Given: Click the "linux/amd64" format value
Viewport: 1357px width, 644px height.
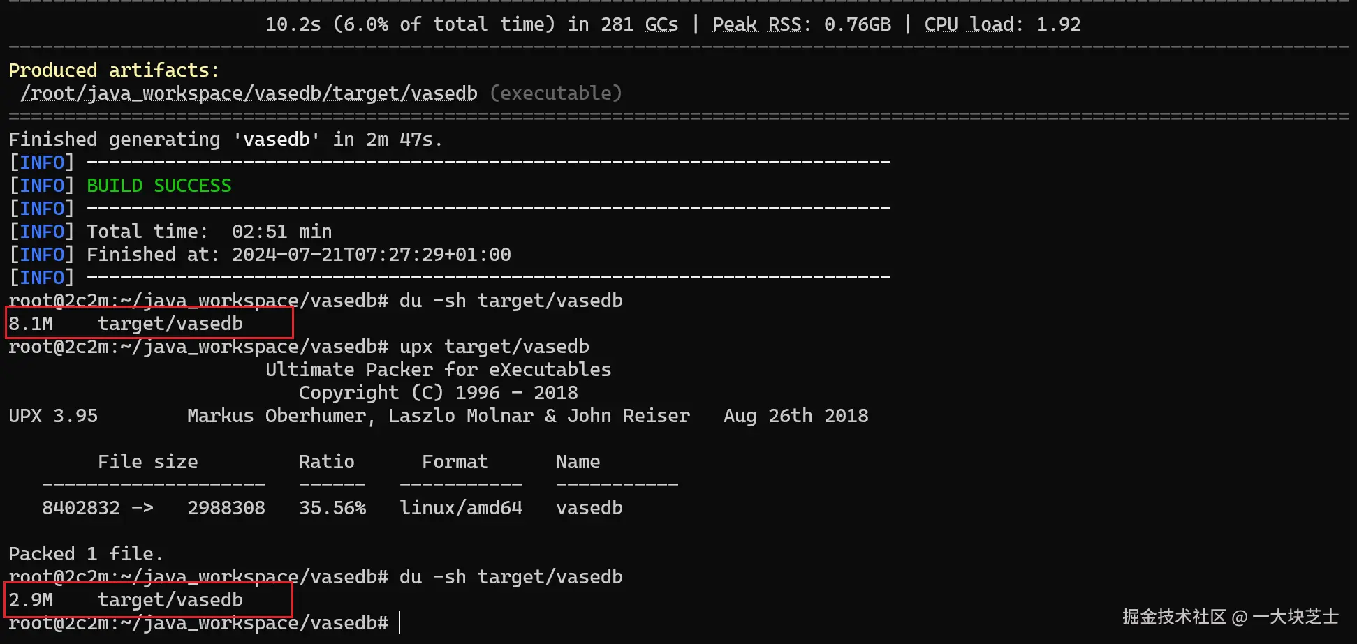Looking at the screenshot, I should coord(461,508).
